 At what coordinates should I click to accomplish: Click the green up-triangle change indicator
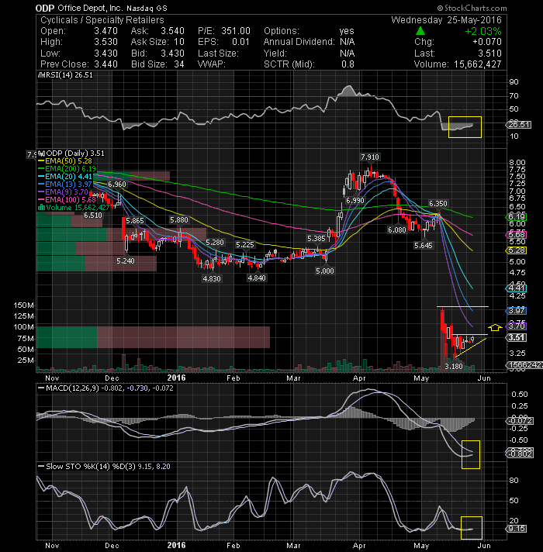(x=420, y=31)
